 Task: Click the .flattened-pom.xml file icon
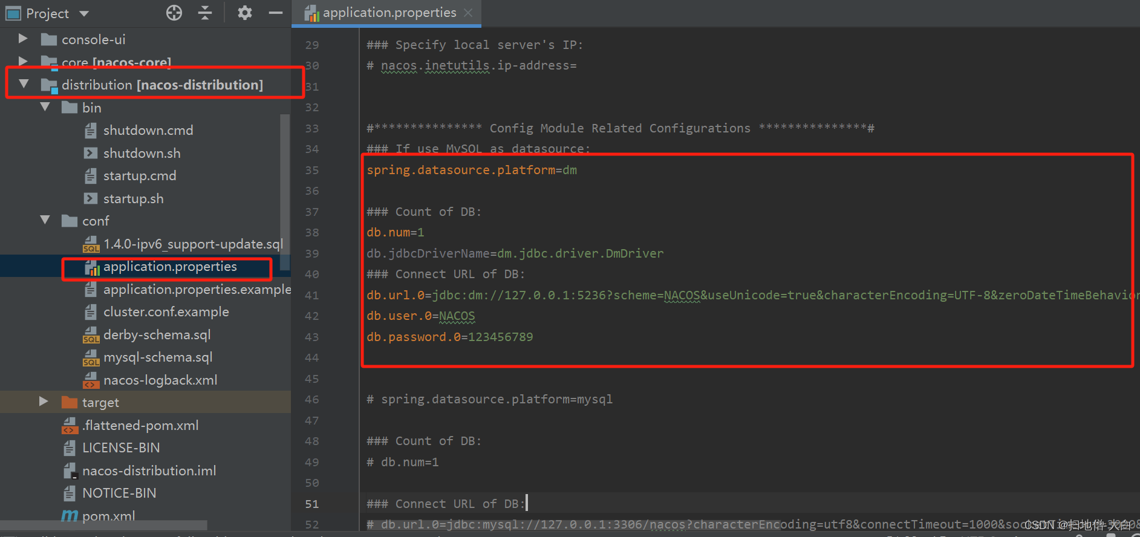(x=70, y=426)
